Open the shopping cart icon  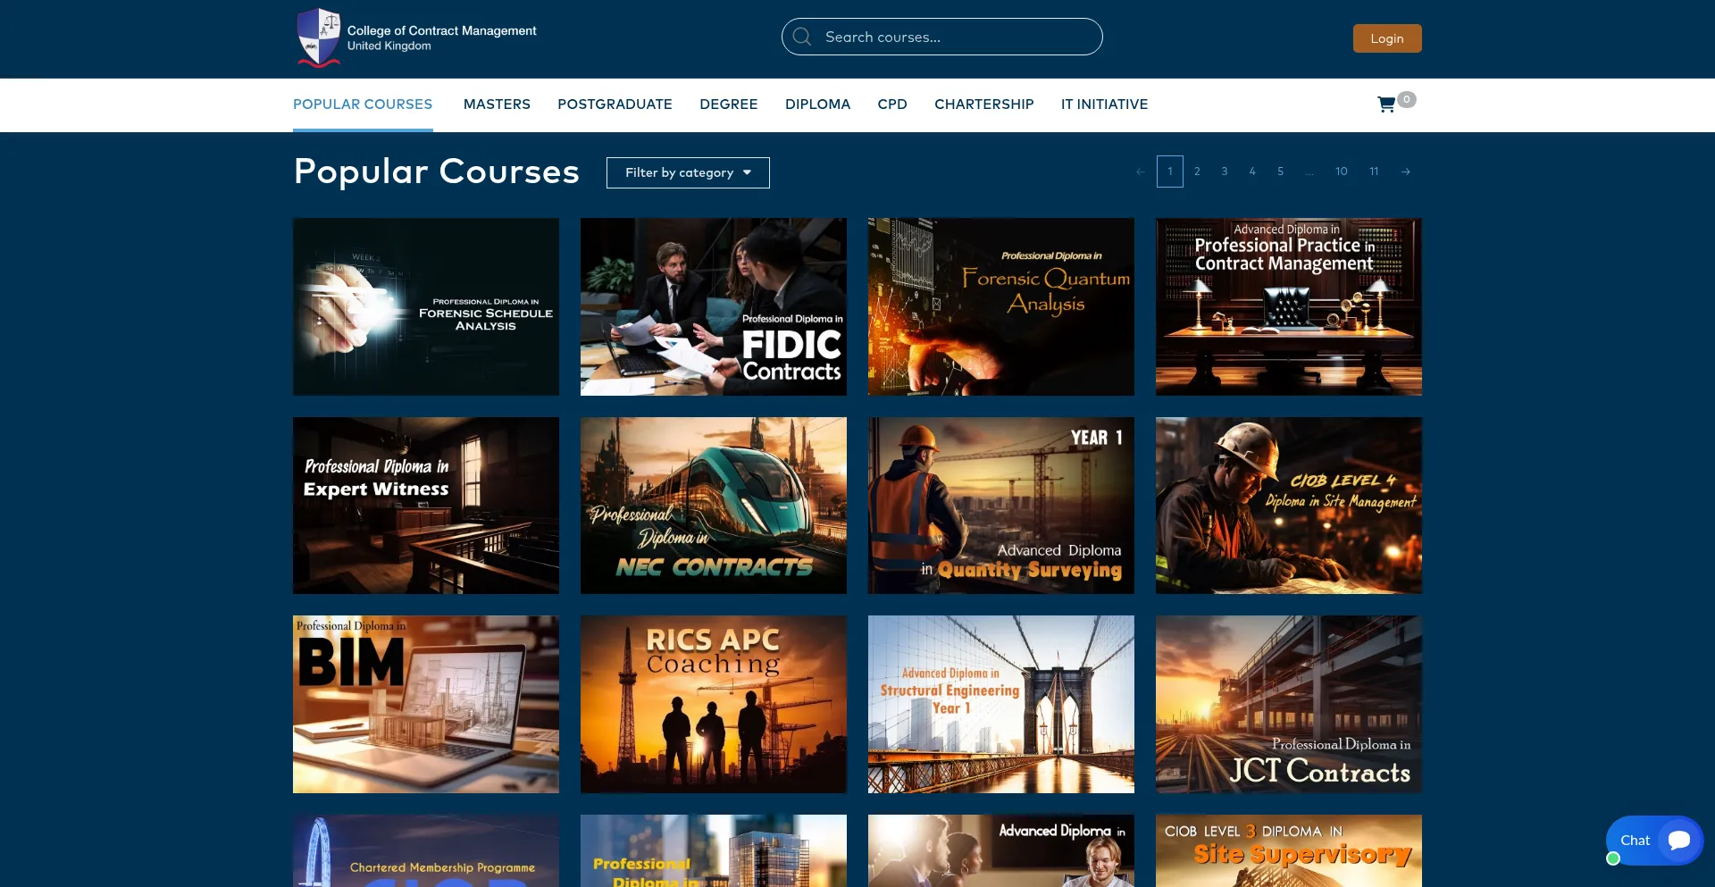1386,105
